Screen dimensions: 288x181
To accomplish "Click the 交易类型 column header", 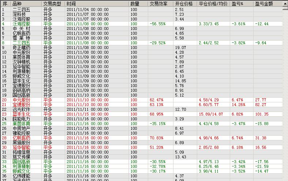I will click(53, 4).
